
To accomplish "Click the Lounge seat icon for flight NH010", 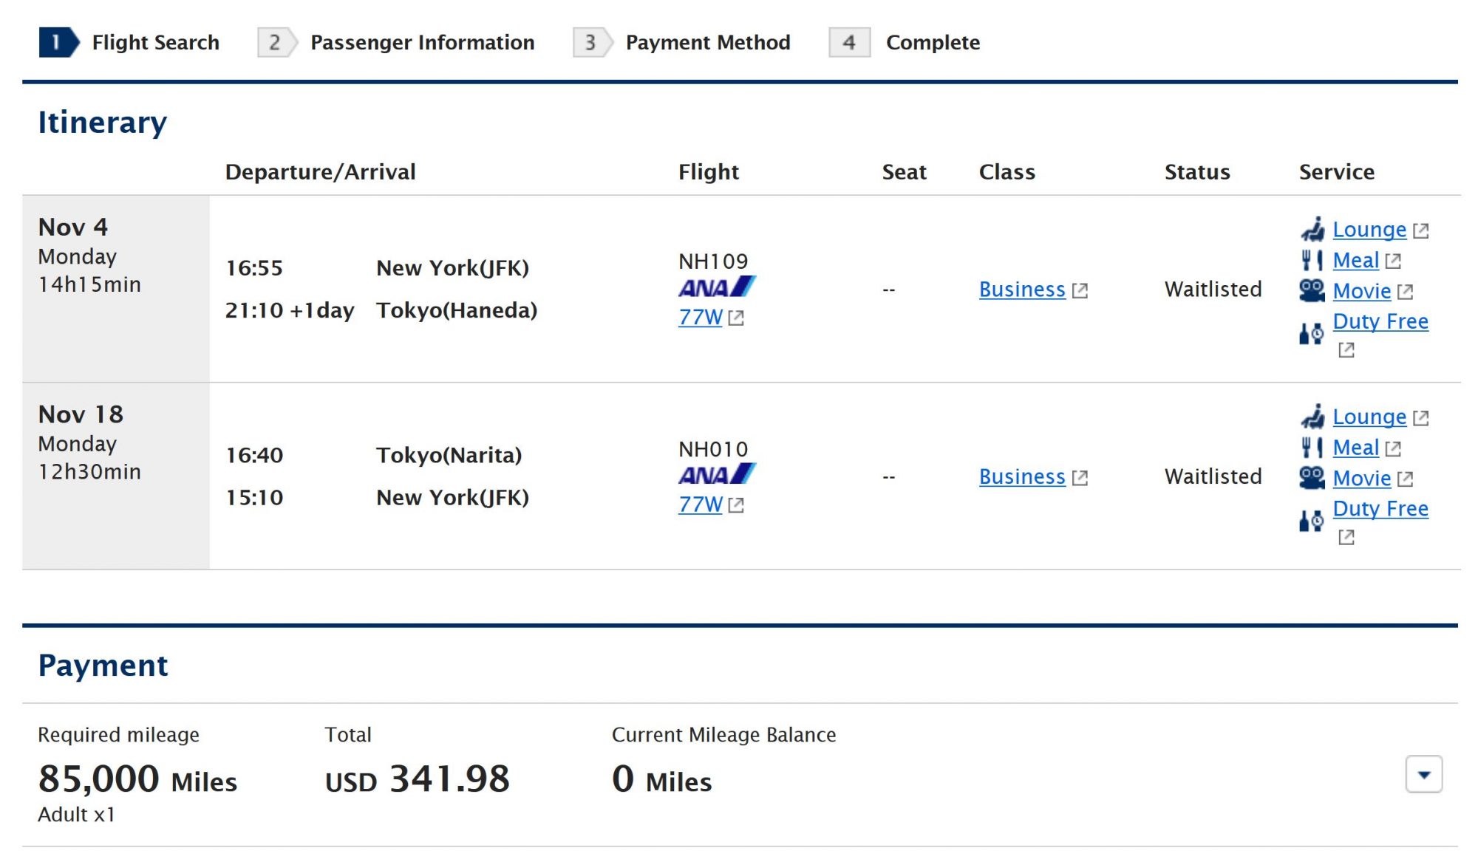I will (x=1312, y=417).
